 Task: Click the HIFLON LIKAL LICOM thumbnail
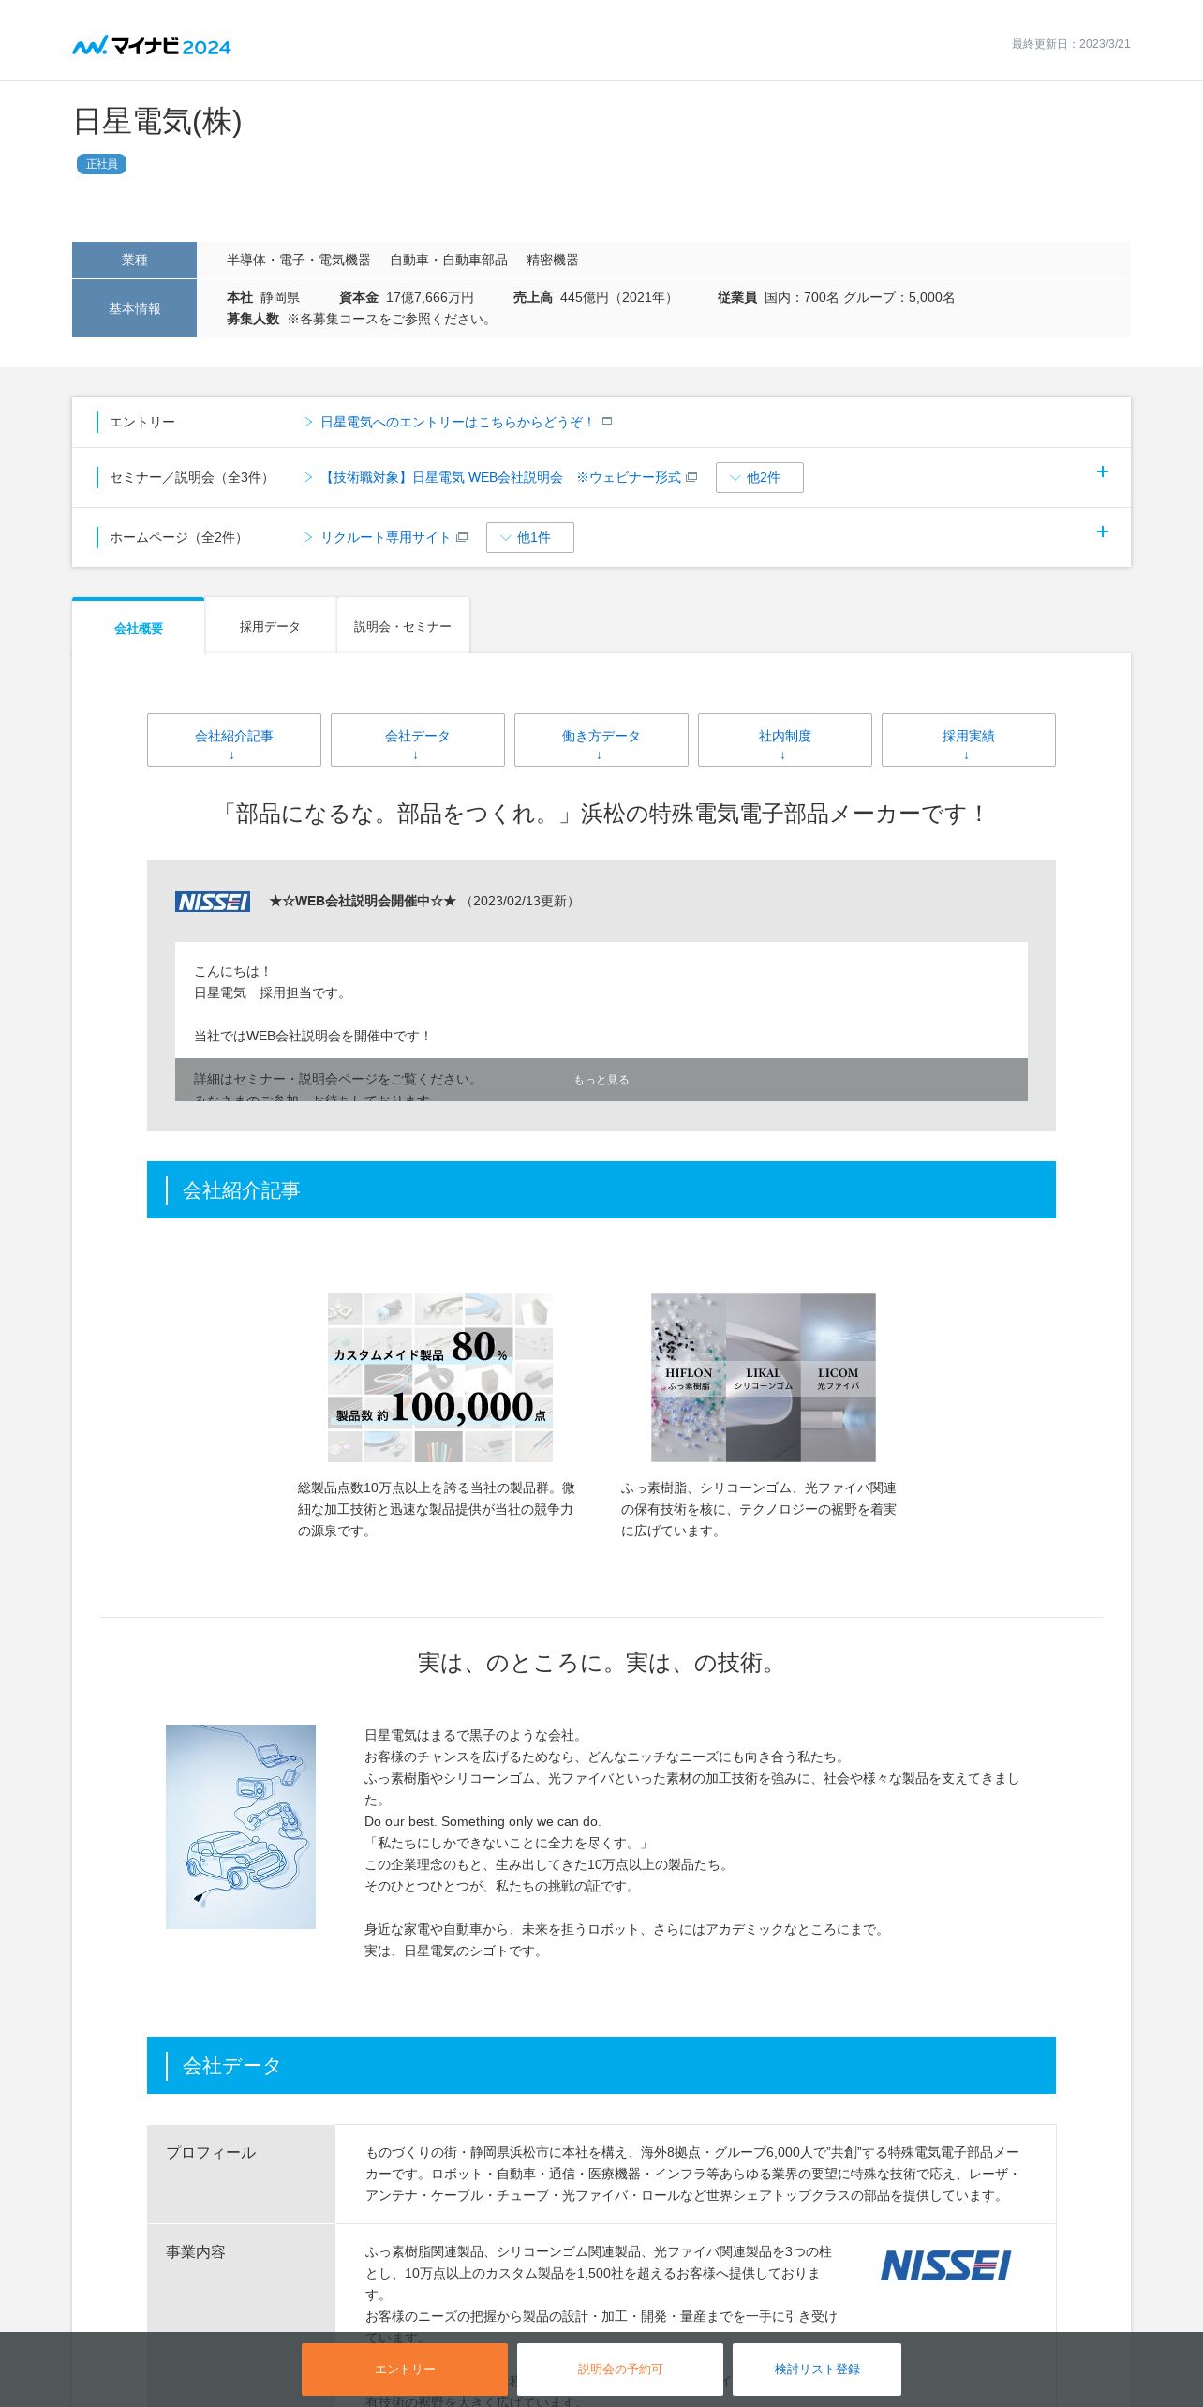tap(764, 1378)
